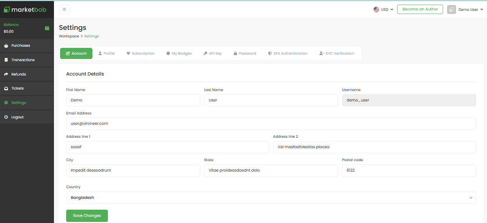Open the KYC Verification tab
487x223 pixels.
pyautogui.click(x=337, y=54)
